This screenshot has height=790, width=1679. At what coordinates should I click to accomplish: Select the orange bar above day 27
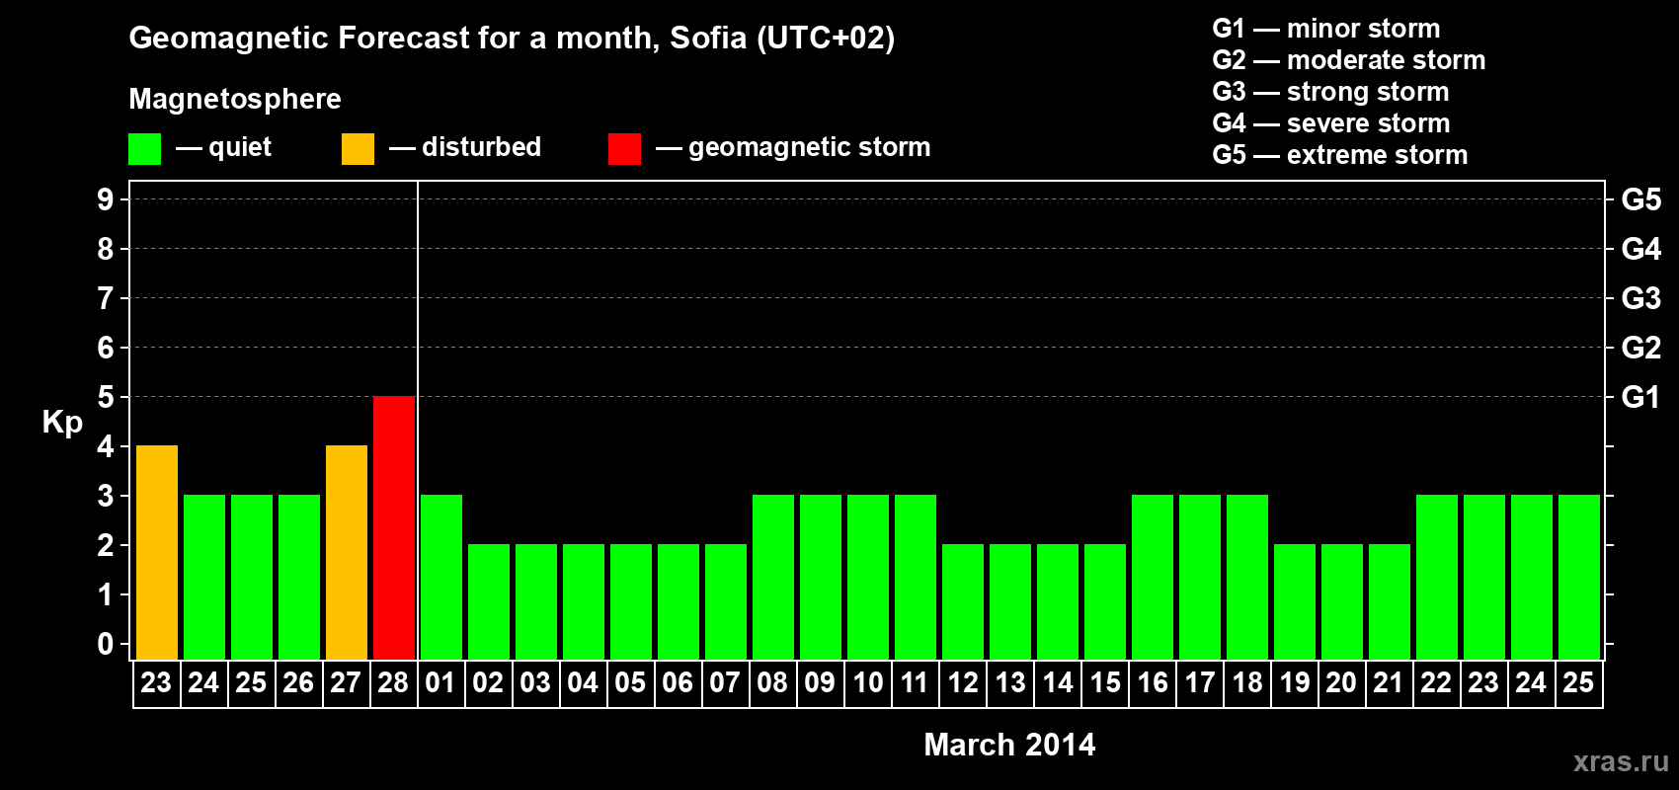click(347, 552)
